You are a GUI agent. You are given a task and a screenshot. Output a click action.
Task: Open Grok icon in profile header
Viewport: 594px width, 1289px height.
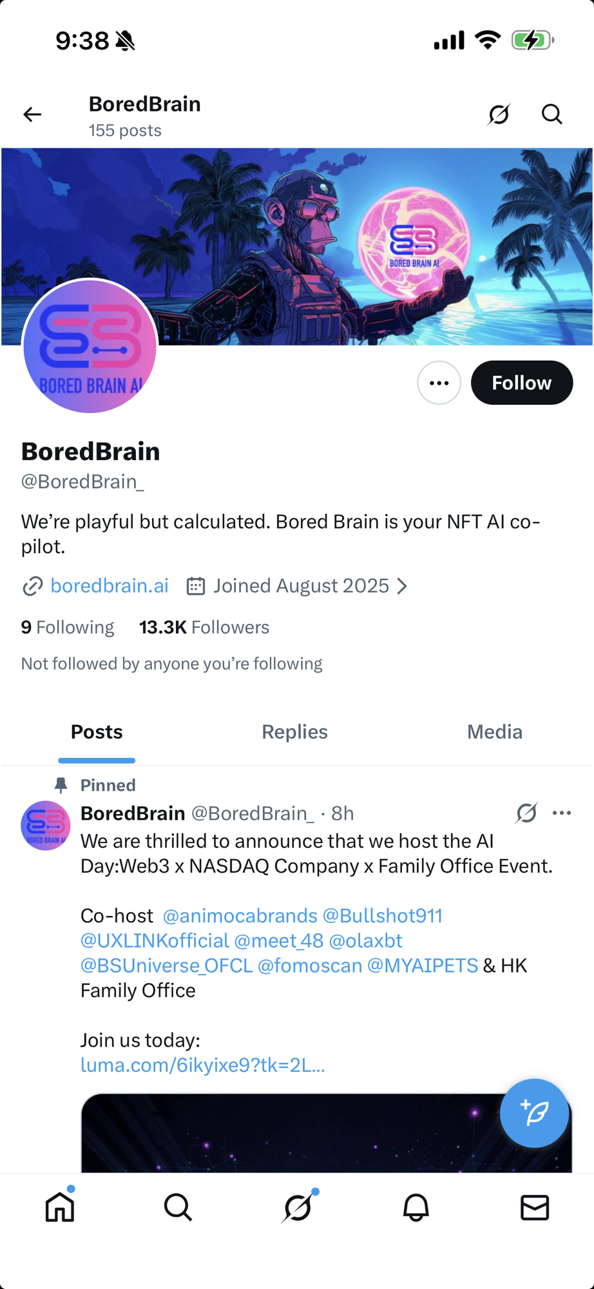click(499, 115)
